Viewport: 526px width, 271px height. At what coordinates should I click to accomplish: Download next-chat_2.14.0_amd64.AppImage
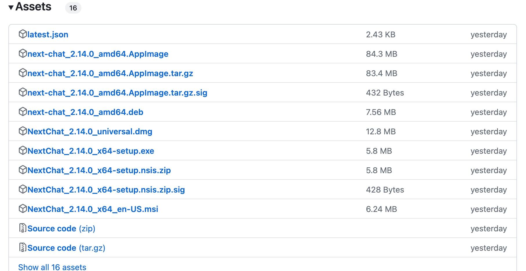pyautogui.click(x=98, y=54)
